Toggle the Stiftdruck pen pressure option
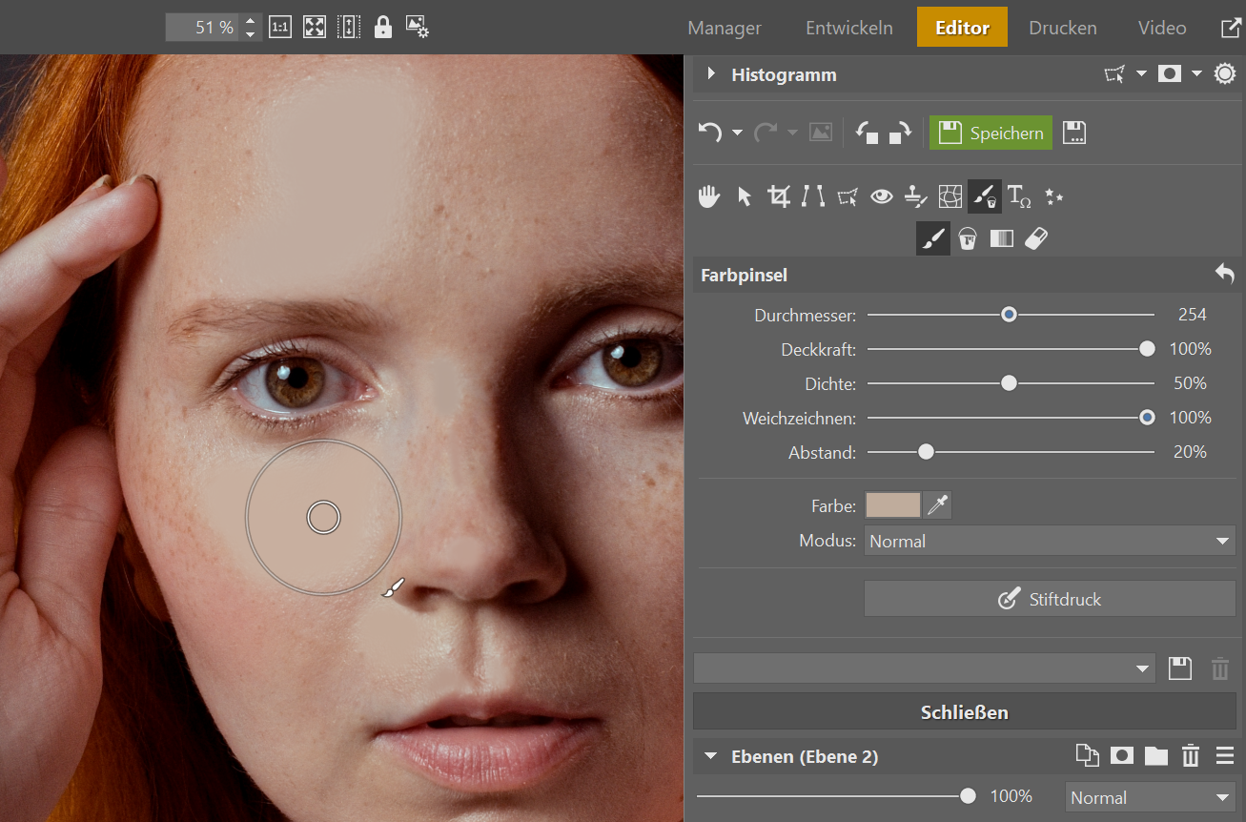The height and width of the screenshot is (822, 1246). (x=1050, y=599)
